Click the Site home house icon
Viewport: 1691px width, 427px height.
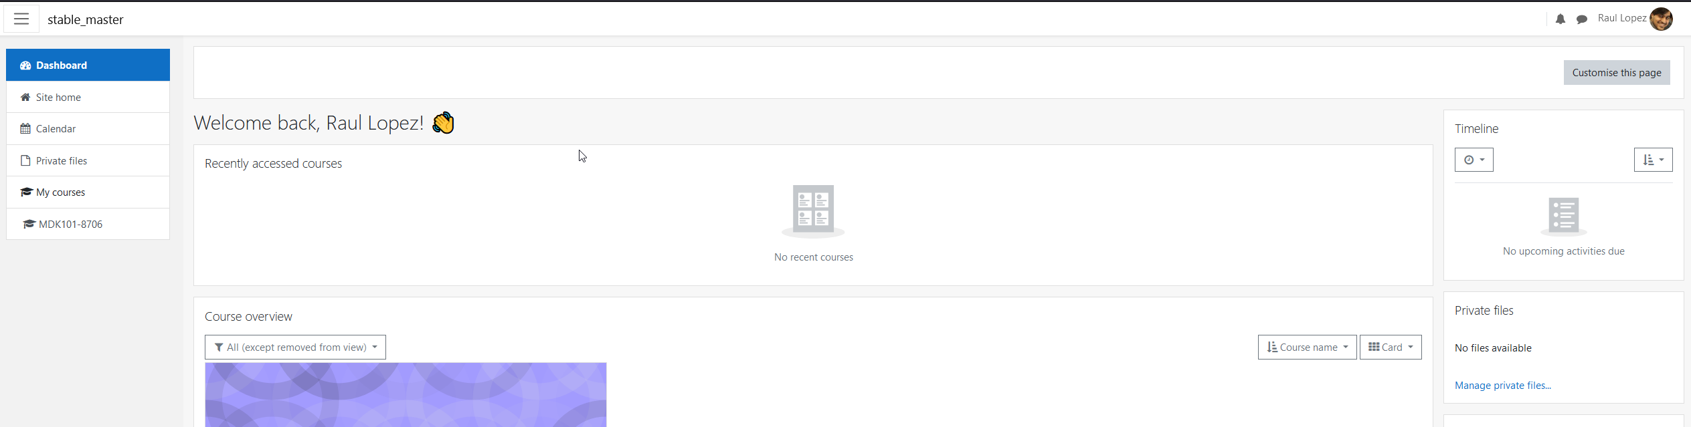25,98
